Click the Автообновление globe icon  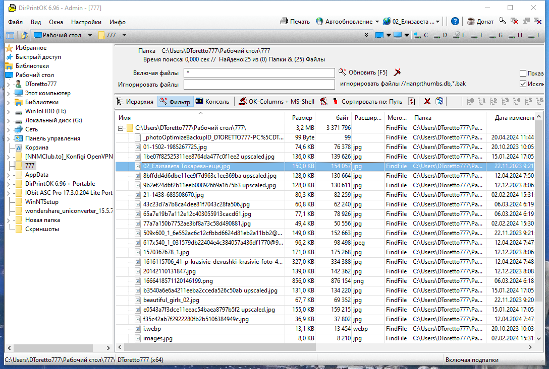[x=319, y=21]
